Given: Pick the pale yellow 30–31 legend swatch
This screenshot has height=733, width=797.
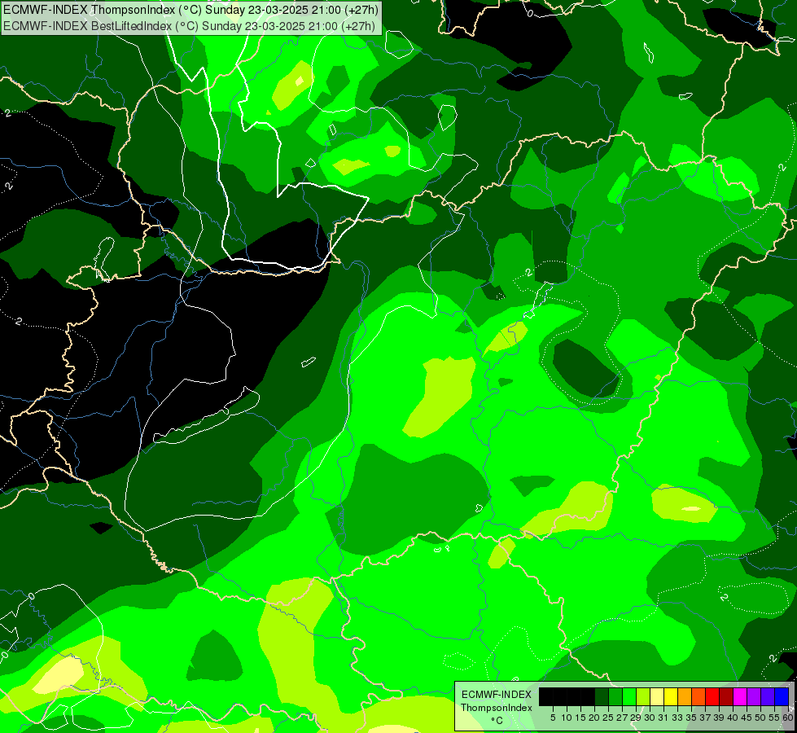Looking at the screenshot, I should click(x=657, y=696).
